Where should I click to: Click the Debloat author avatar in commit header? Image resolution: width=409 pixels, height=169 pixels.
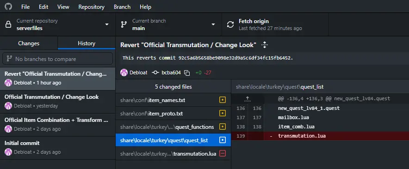coord(124,72)
